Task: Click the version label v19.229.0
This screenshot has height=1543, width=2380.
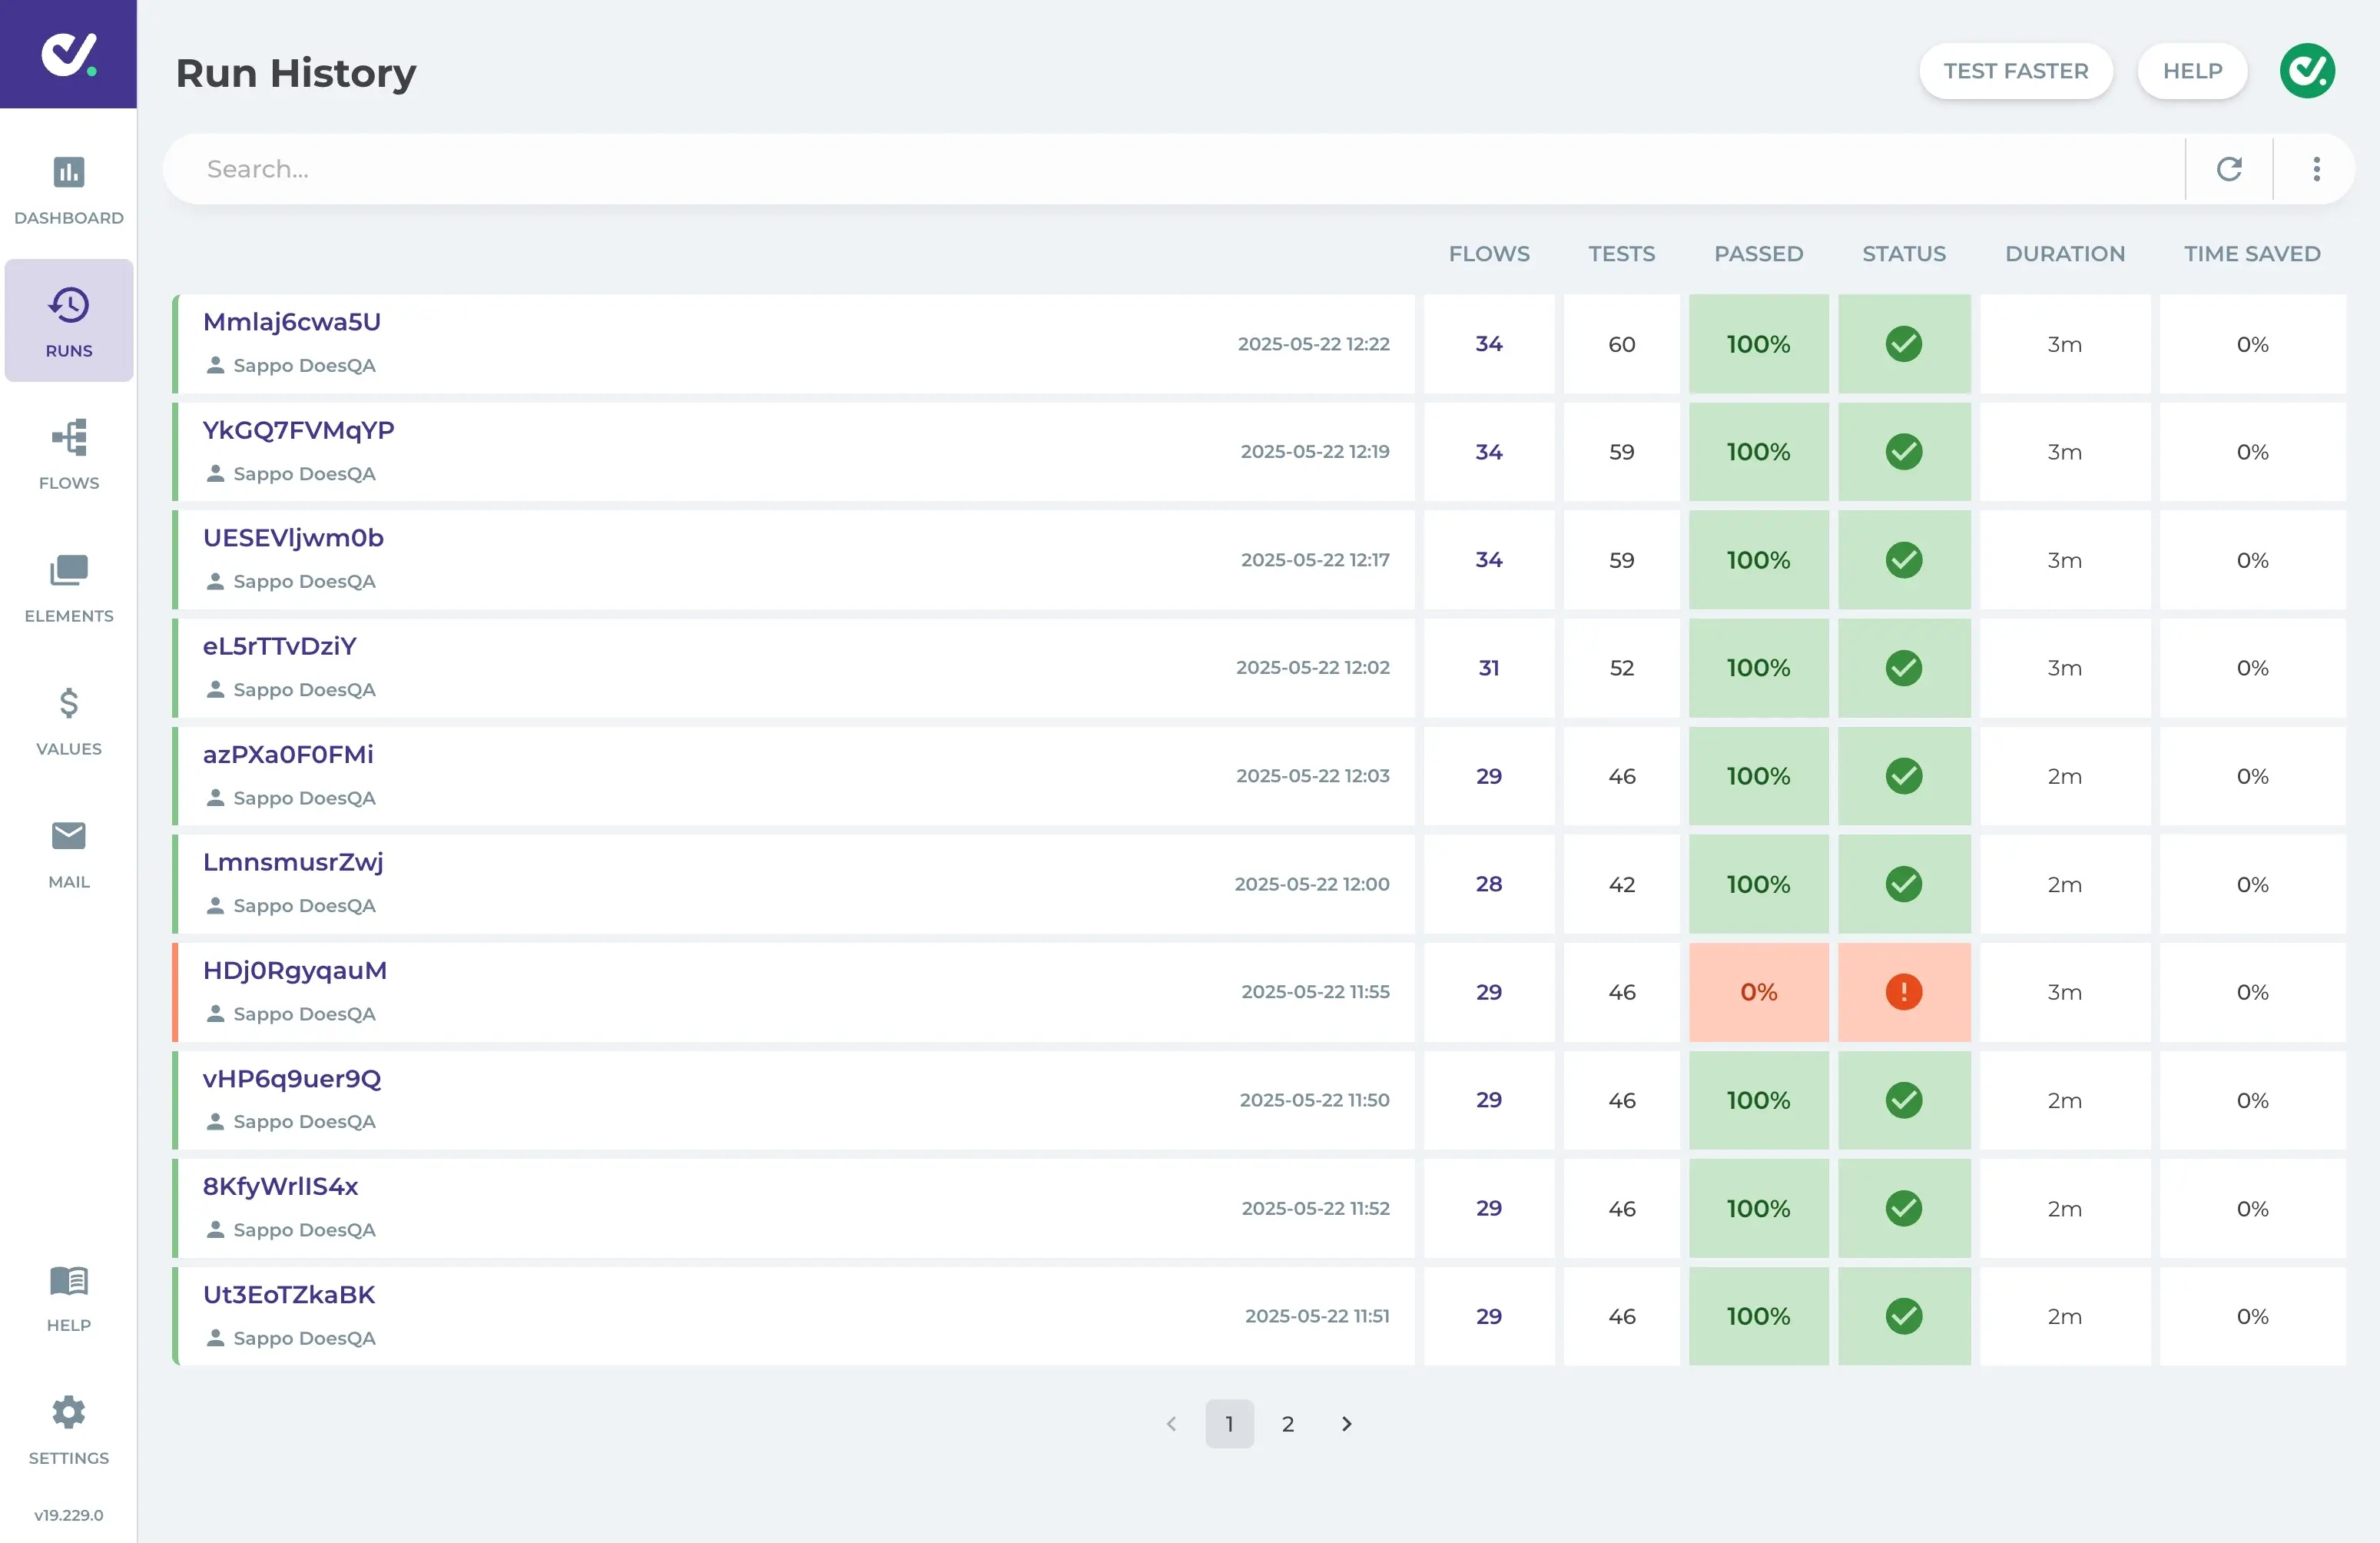Action: 68,1514
